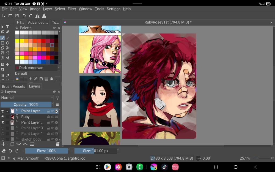Viewport: 275px width, 172px height.
Task: Toggle the lock on the Ruby layer
Action: (48, 117)
